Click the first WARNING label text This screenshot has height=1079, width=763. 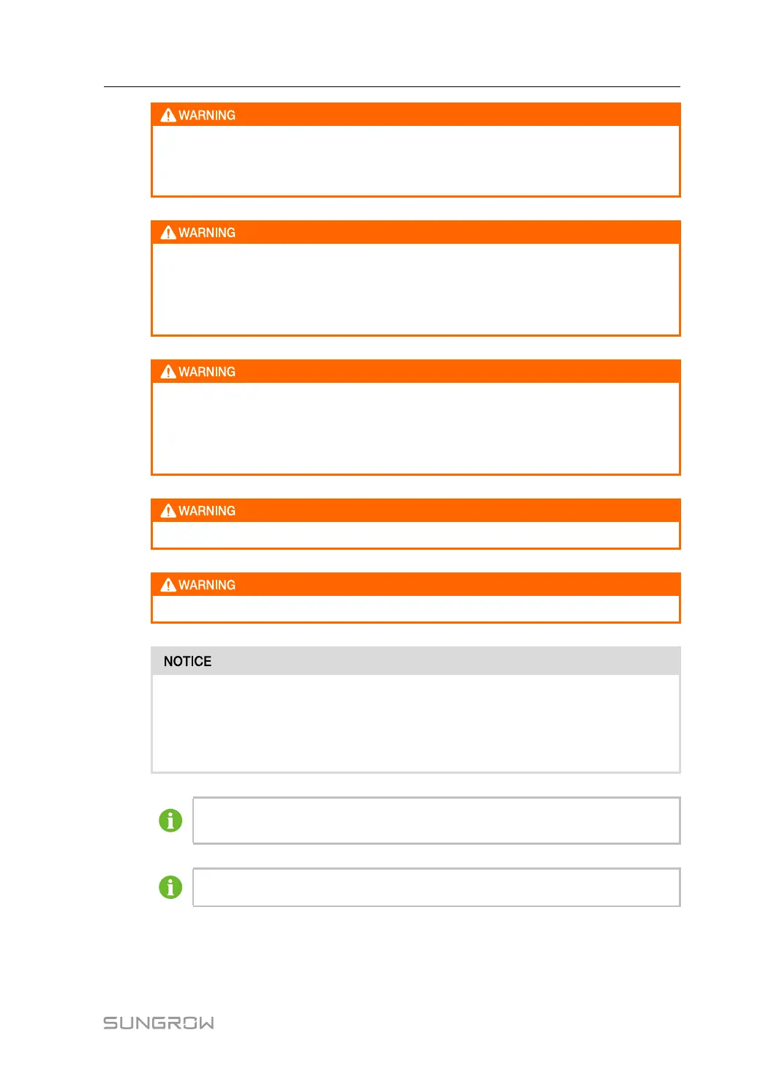(x=207, y=115)
